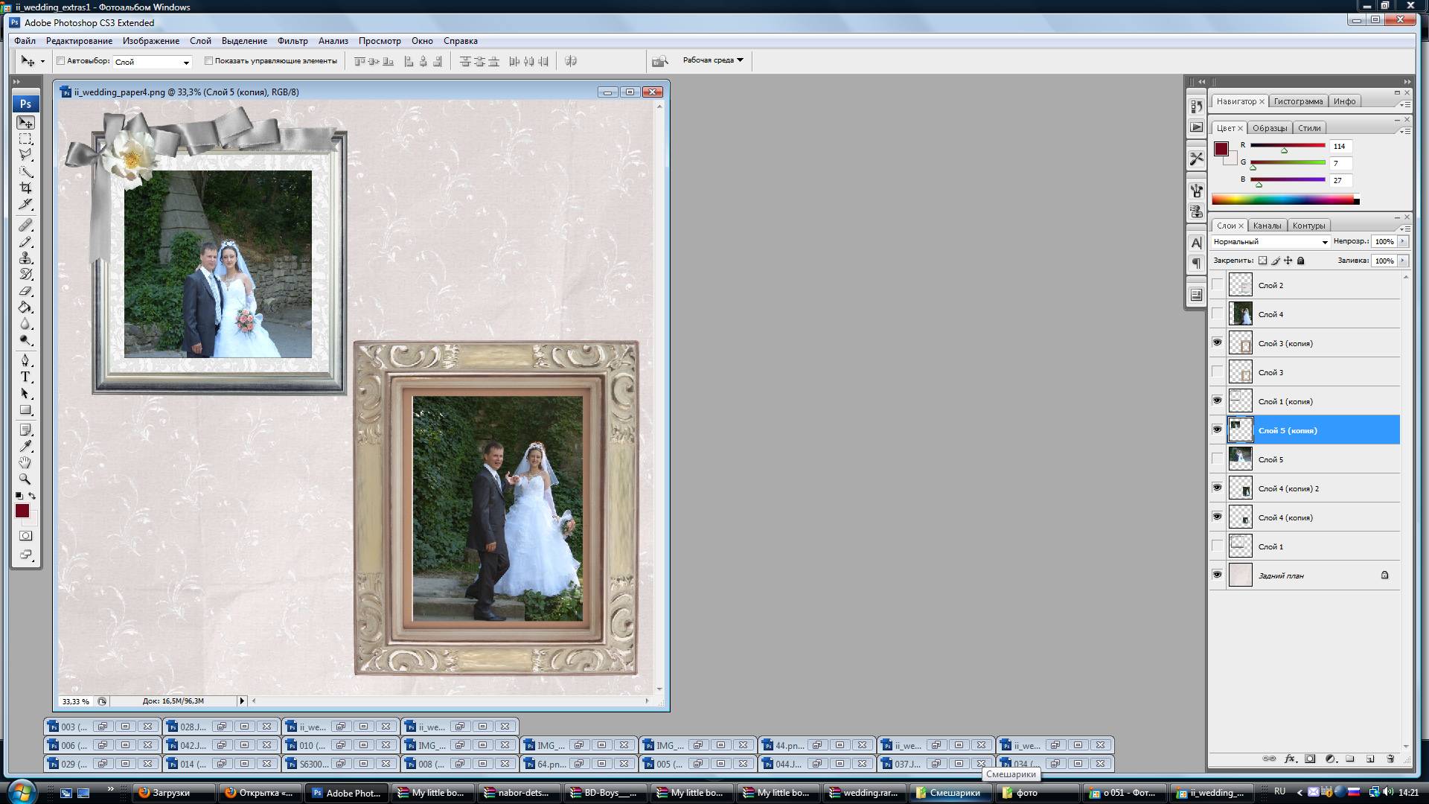
Task: Open the Move tool preset picker arrow
Action: tap(42, 62)
